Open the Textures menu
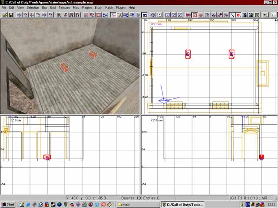This screenshot has width=278, height=208. point(64,7)
